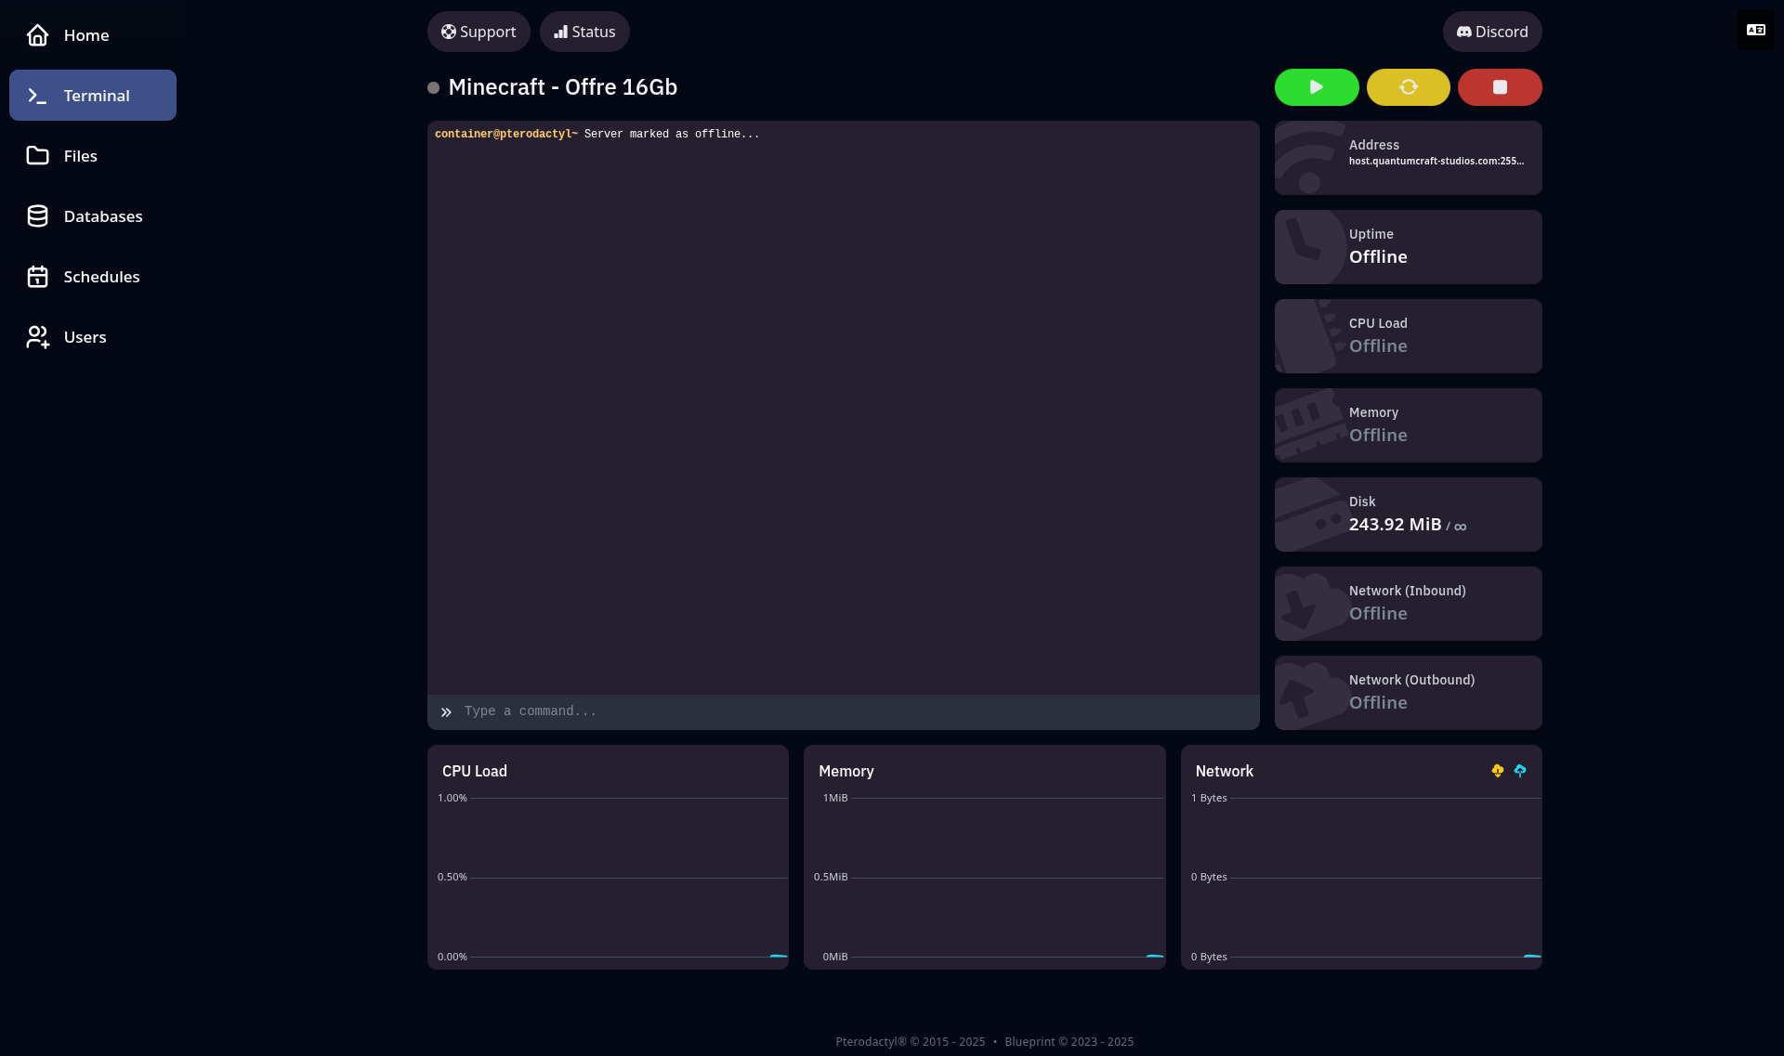The width and height of the screenshot is (1784, 1056).
Task: Click the add-user icon for Users
Action: (x=37, y=337)
